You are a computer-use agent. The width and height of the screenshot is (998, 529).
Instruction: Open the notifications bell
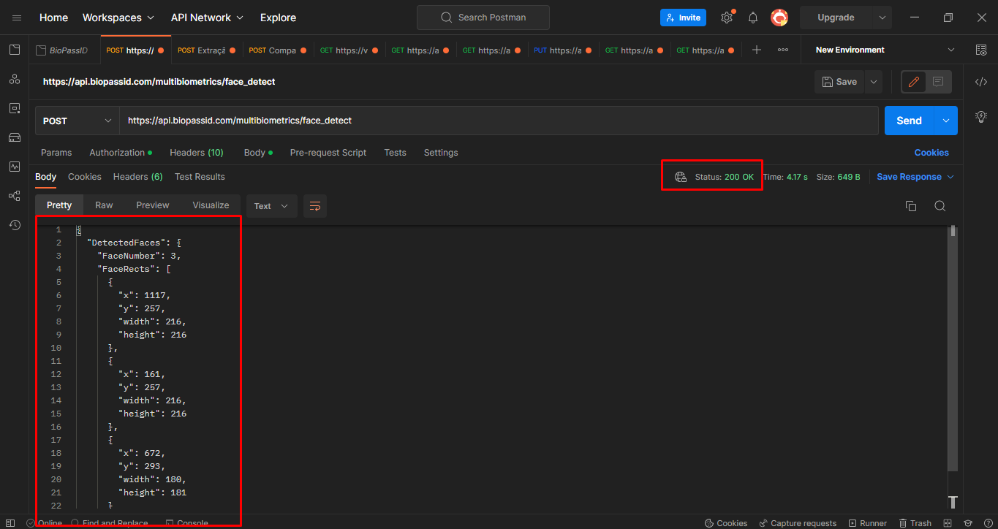click(x=753, y=18)
